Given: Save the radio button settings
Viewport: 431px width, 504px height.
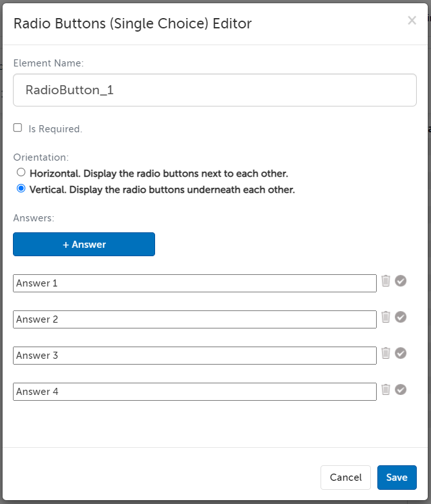Looking at the screenshot, I should point(397,478).
